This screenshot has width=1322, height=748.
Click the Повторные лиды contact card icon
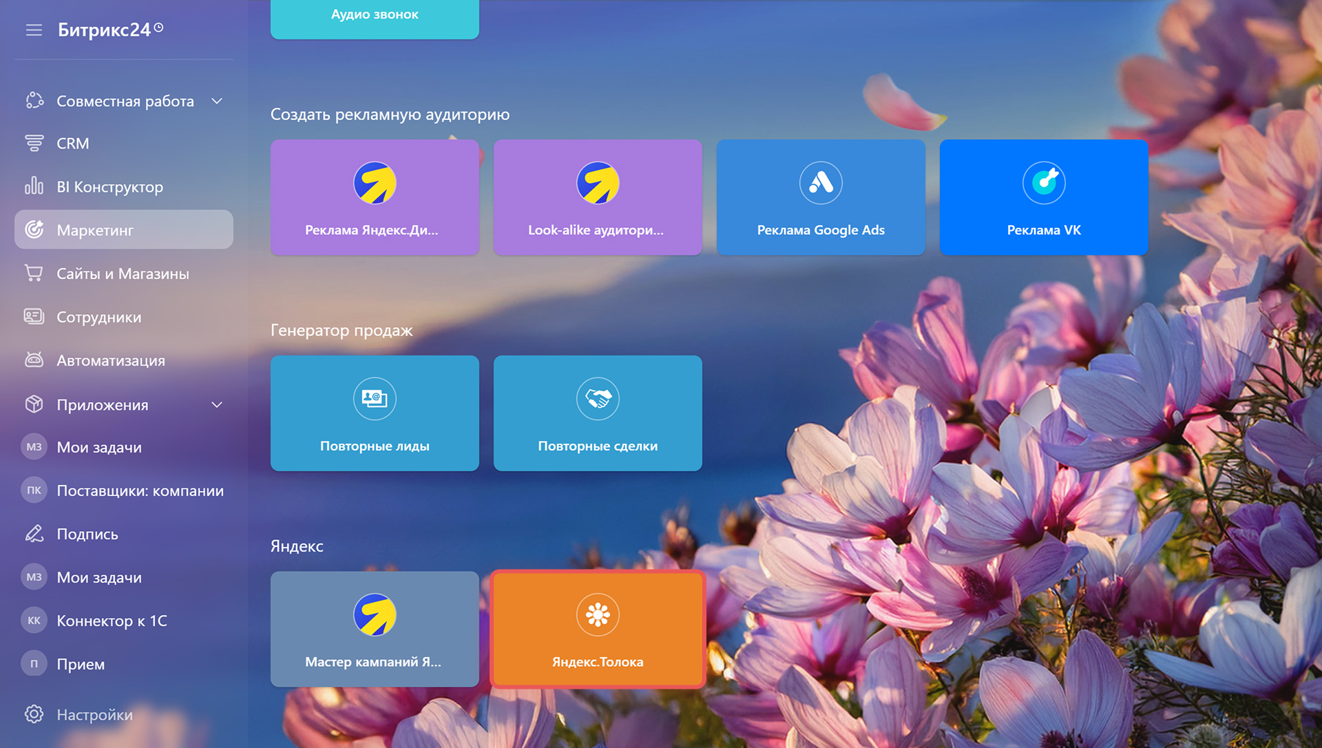click(x=375, y=398)
